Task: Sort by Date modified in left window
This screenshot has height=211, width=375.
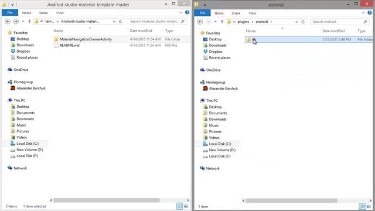Action: click(x=141, y=31)
